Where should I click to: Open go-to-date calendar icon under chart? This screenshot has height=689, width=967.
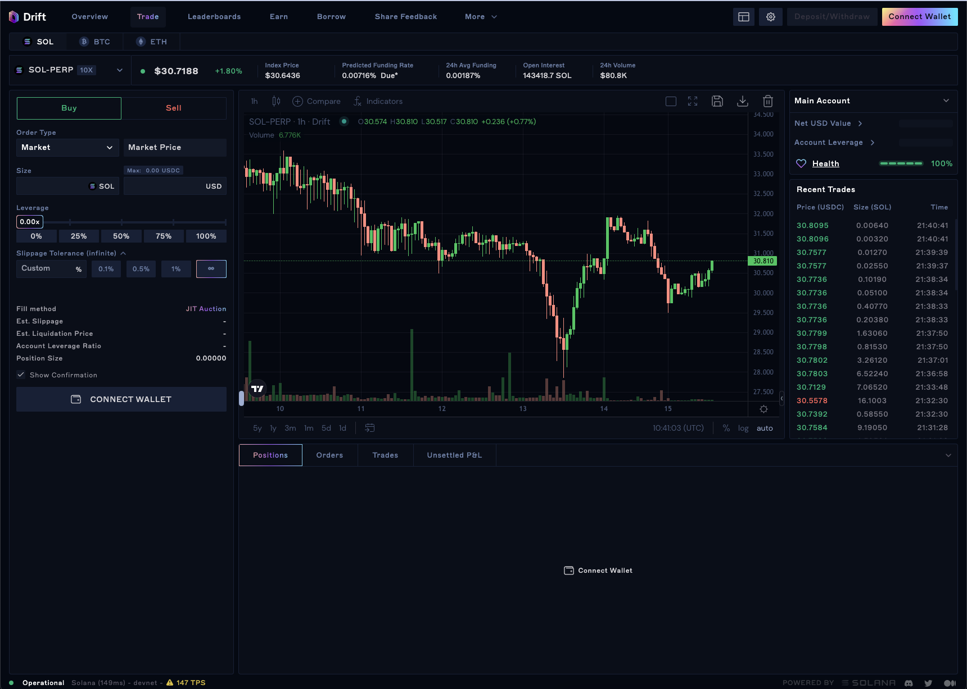[369, 428]
